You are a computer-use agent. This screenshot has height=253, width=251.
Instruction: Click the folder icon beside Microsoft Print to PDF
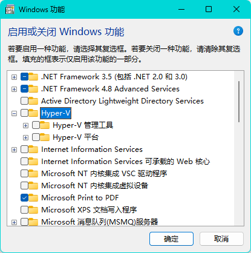point(33,198)
